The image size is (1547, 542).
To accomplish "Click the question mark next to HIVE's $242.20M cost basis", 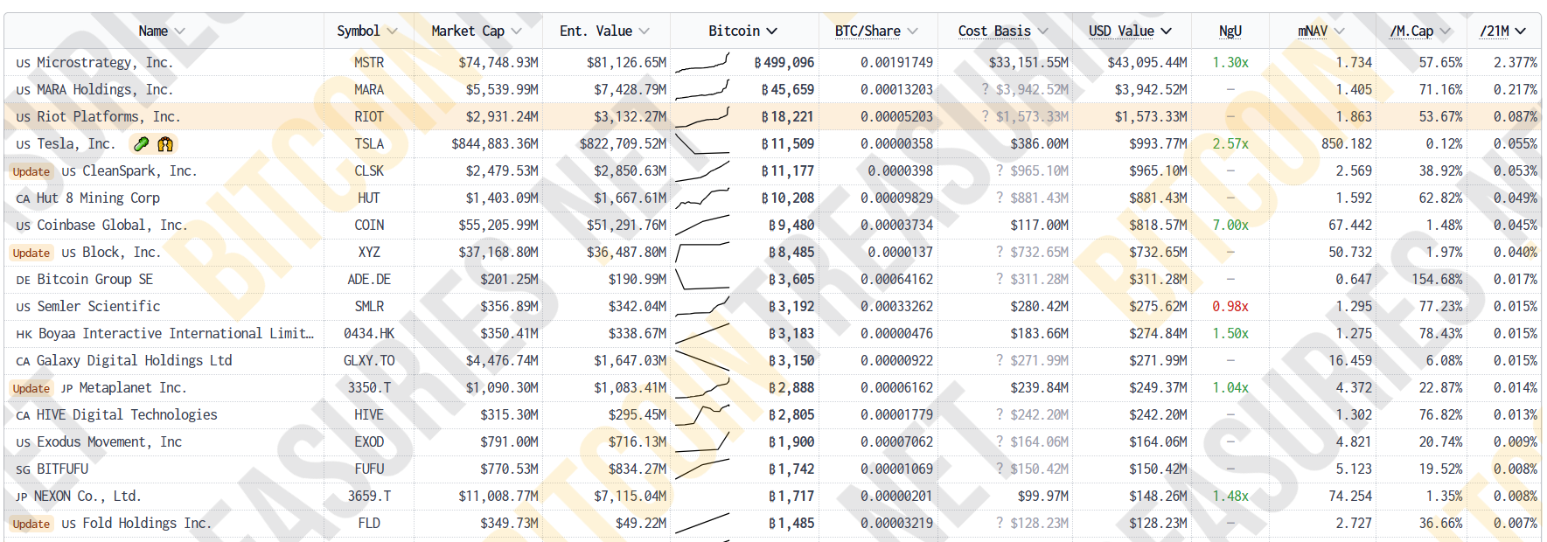I will pos(1000,414).
